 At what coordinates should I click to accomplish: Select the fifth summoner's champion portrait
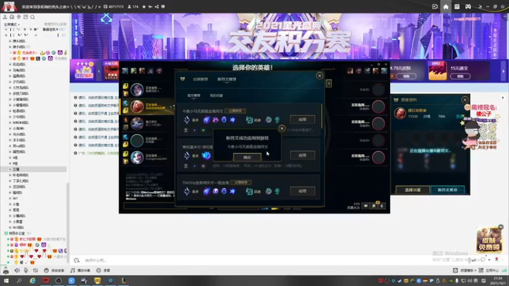137,157
